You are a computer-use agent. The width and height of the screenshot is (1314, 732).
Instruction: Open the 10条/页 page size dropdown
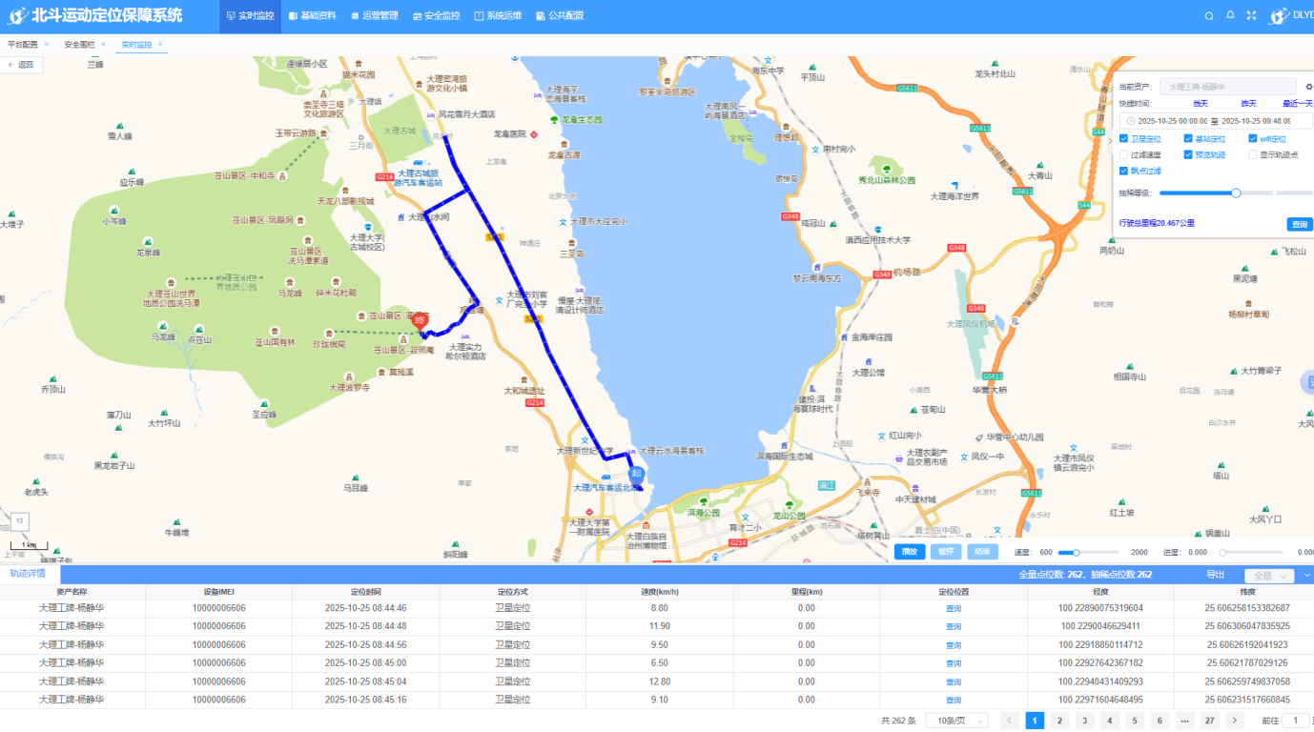956,721
